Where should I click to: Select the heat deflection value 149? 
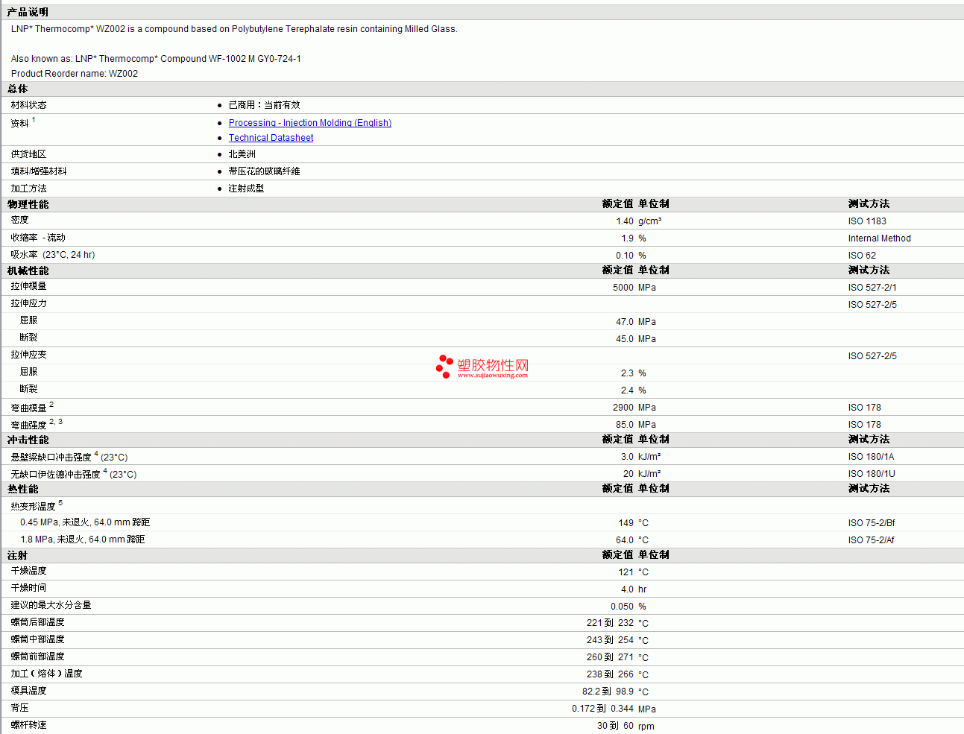pos(626,523)
